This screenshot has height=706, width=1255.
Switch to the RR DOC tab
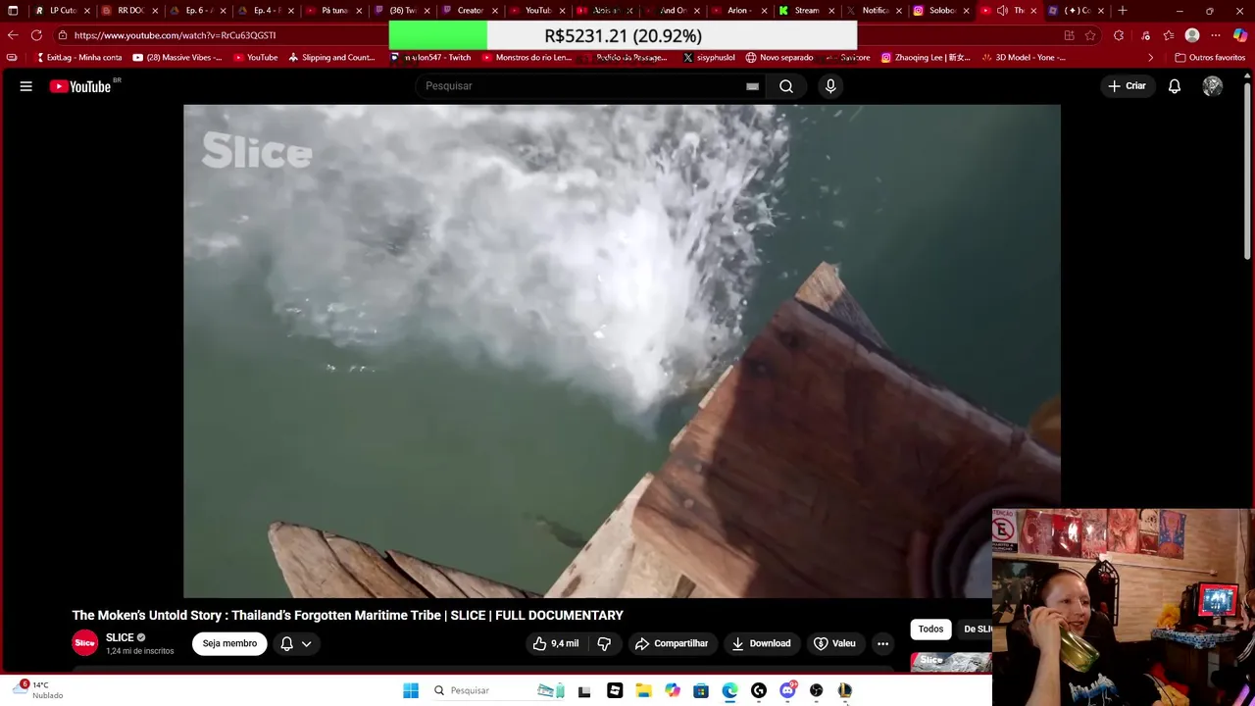(130, 11)
